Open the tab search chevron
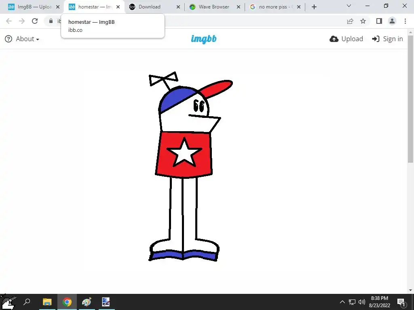This screenshot has width=414, height=310. pos(349,6)
